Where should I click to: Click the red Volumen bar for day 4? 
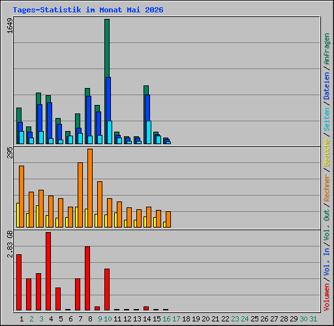[48, 271]
